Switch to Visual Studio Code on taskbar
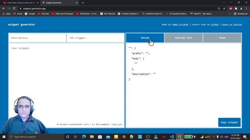 [172, 136]
